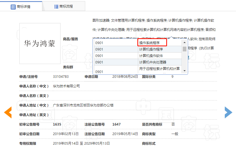Click the 华为鸿蒙 trademark image
This screenshot has height=148, width=236.
pos(40,44)
